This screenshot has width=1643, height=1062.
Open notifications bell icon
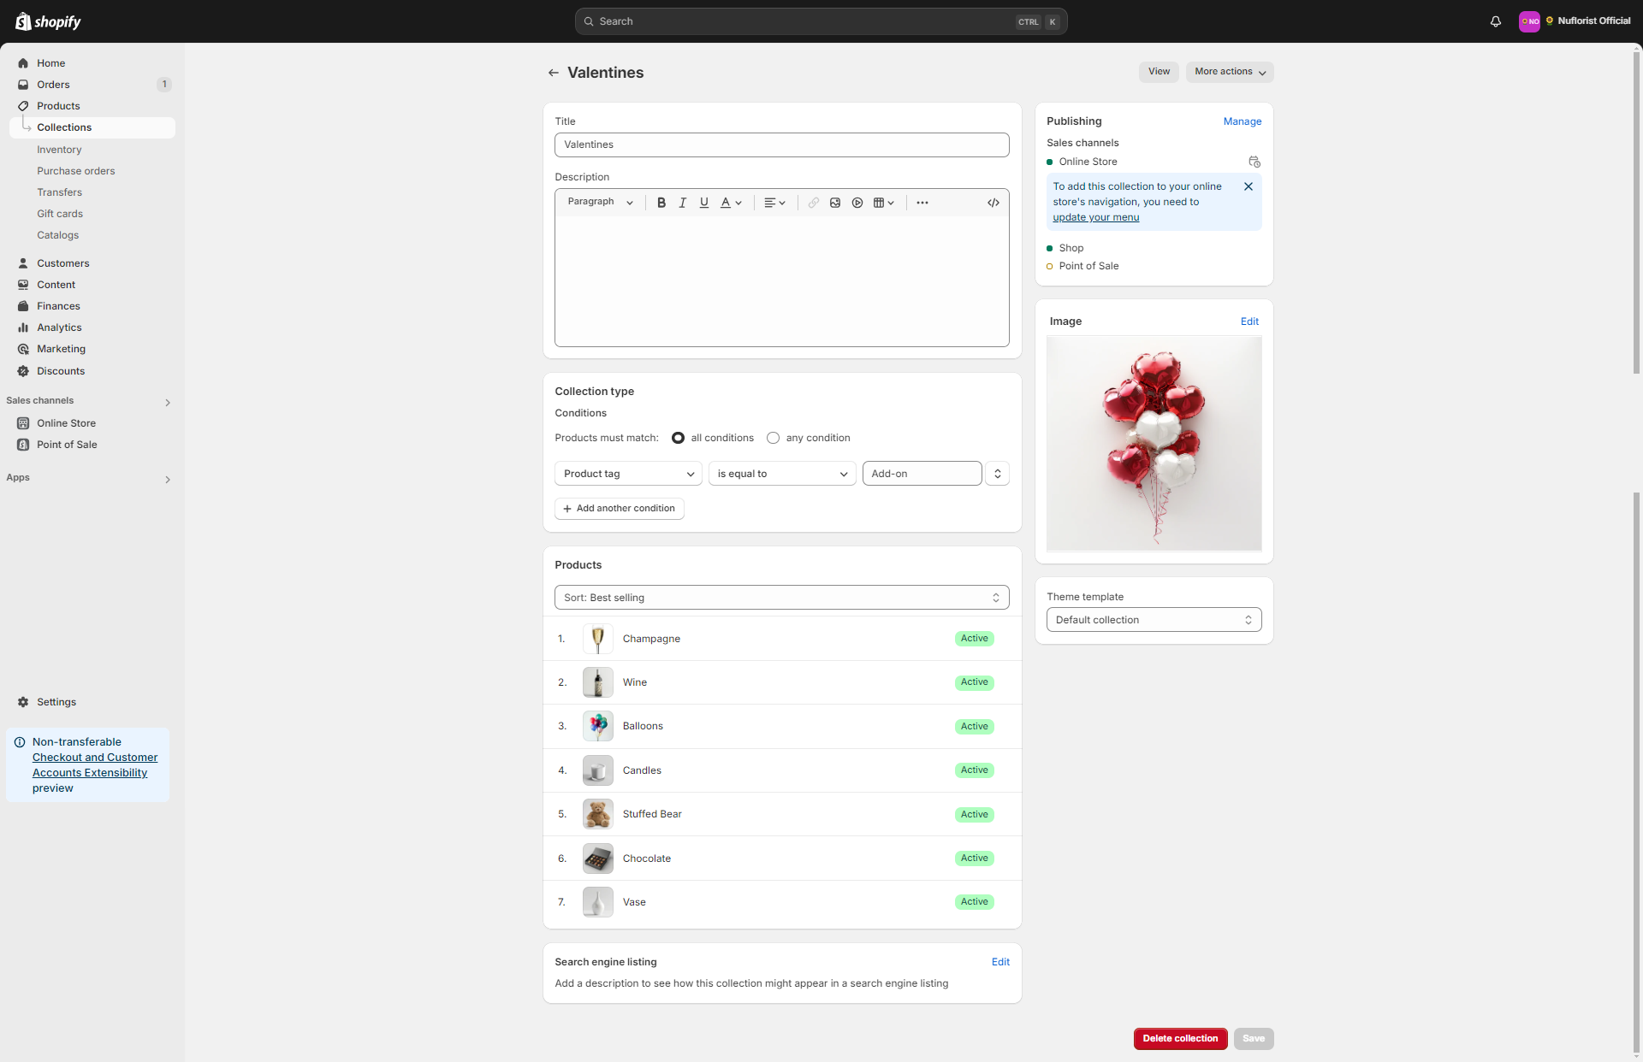pyautogui.click(x=1495, y=21)
